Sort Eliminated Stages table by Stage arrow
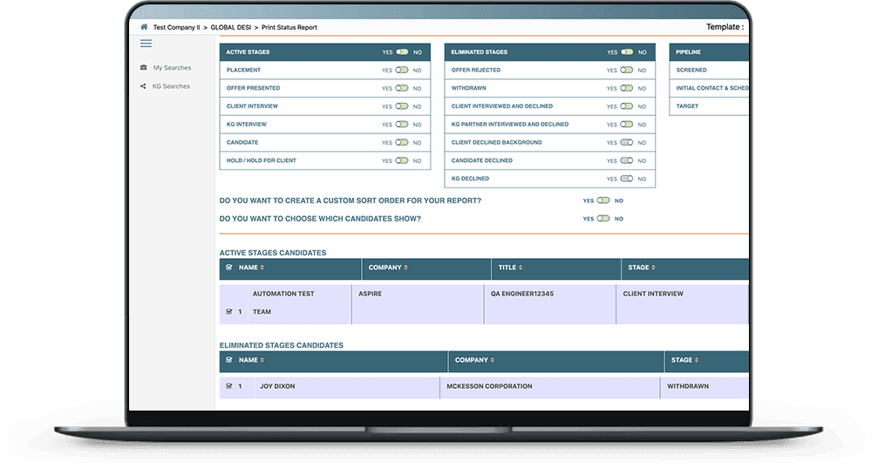 (x=697, y=360)
